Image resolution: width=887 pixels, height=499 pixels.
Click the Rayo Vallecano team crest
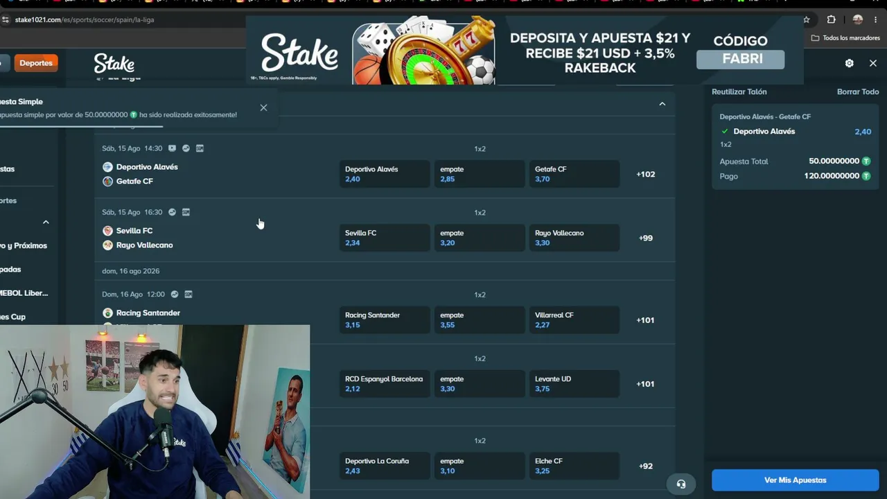107,245
